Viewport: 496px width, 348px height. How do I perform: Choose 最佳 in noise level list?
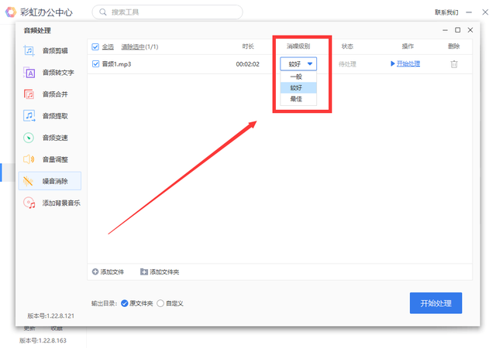(298, 99)
